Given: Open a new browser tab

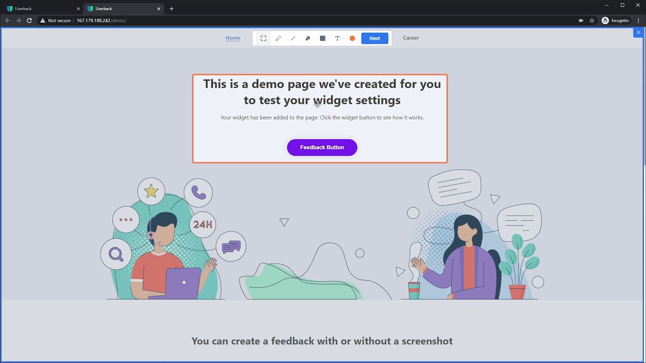Looking at the screenshot, I should pyautogui.click(x=172, y=9).
